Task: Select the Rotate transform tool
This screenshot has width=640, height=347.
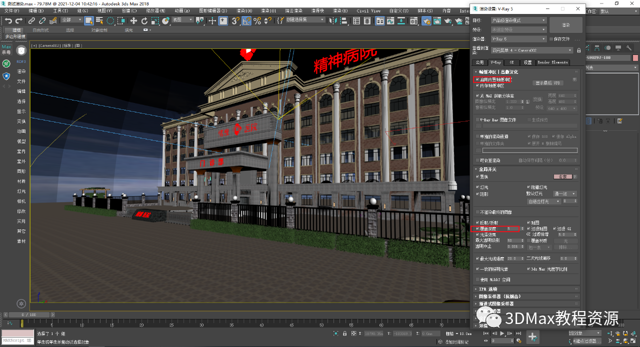Action: [x=144, y=20]
